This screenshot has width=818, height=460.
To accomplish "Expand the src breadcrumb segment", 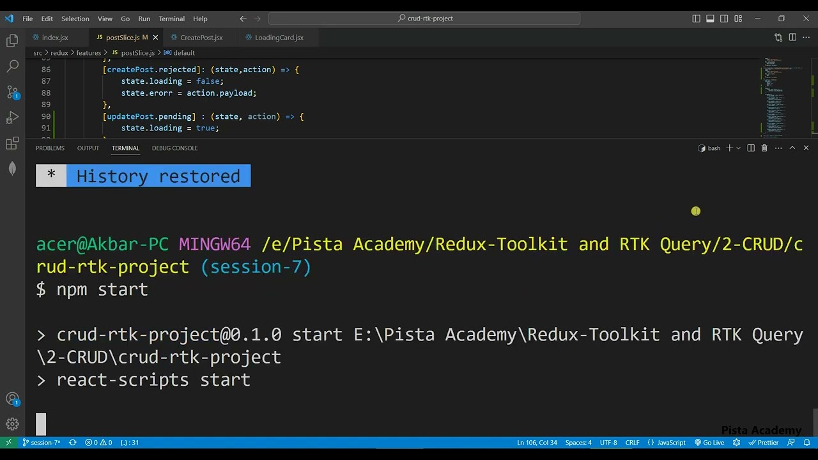I will pos(38,53).
